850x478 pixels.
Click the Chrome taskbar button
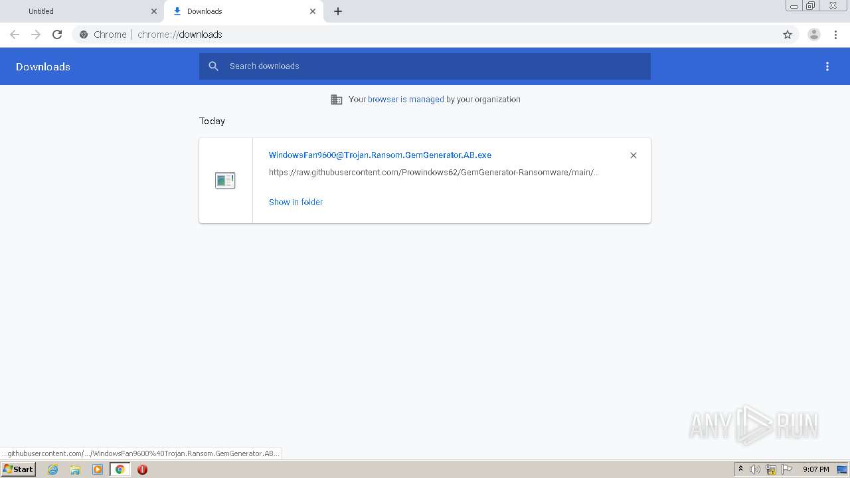click(x=120, y=469)
